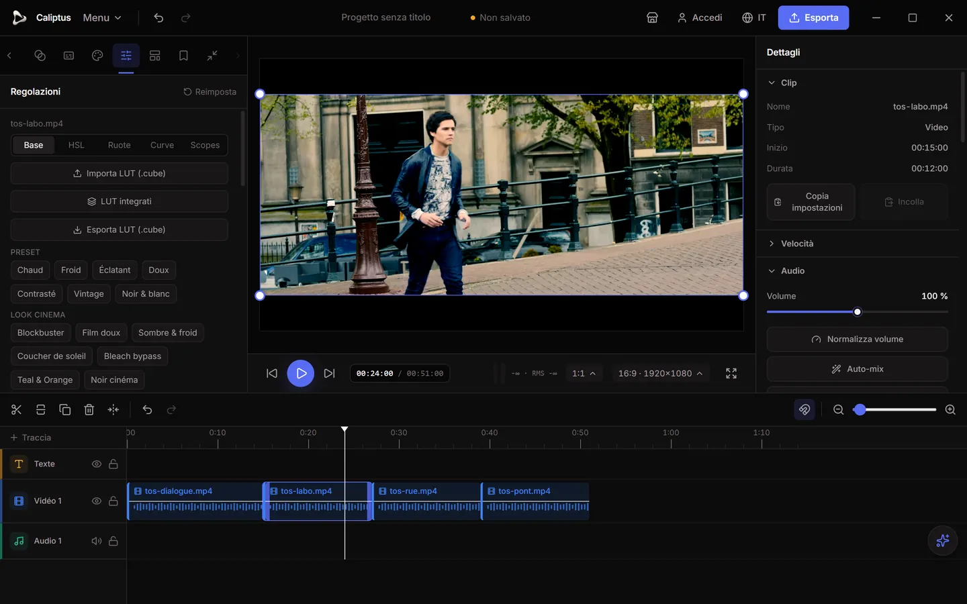Screen dimensions: 967x604
Task: Click the Normalizza volume button
Action: 858,339
